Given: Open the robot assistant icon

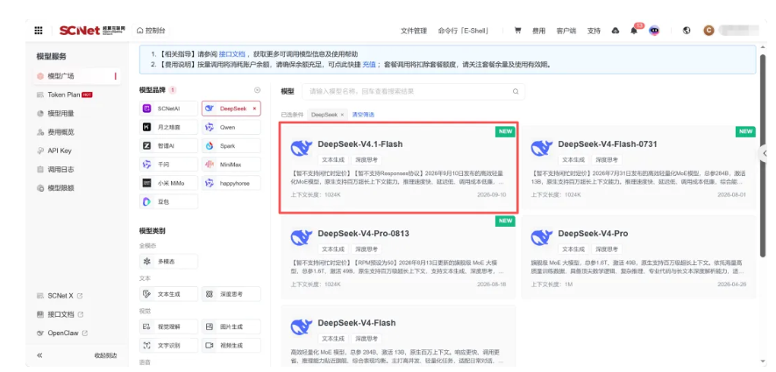Looking at the screenshot, I should click(x=654, y=31).
